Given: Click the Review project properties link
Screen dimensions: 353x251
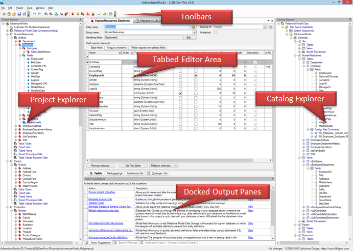Looking at the screenshot, I should [102, 192].
